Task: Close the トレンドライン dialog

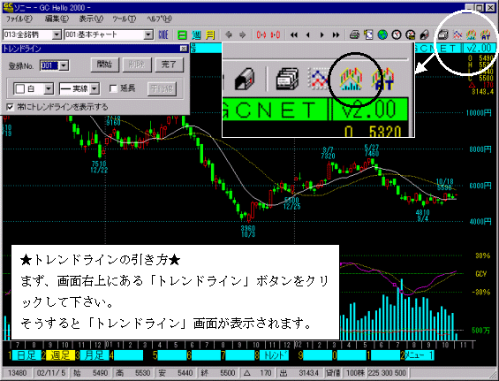Action: 184,49
